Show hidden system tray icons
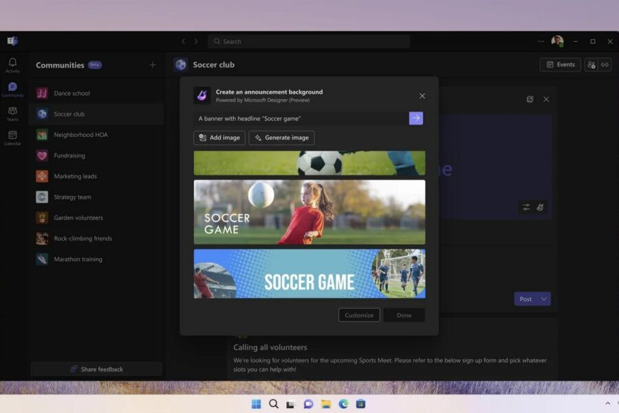Image resolution: width=619 pixels, height=413 pixels. [x=607, y=403]
